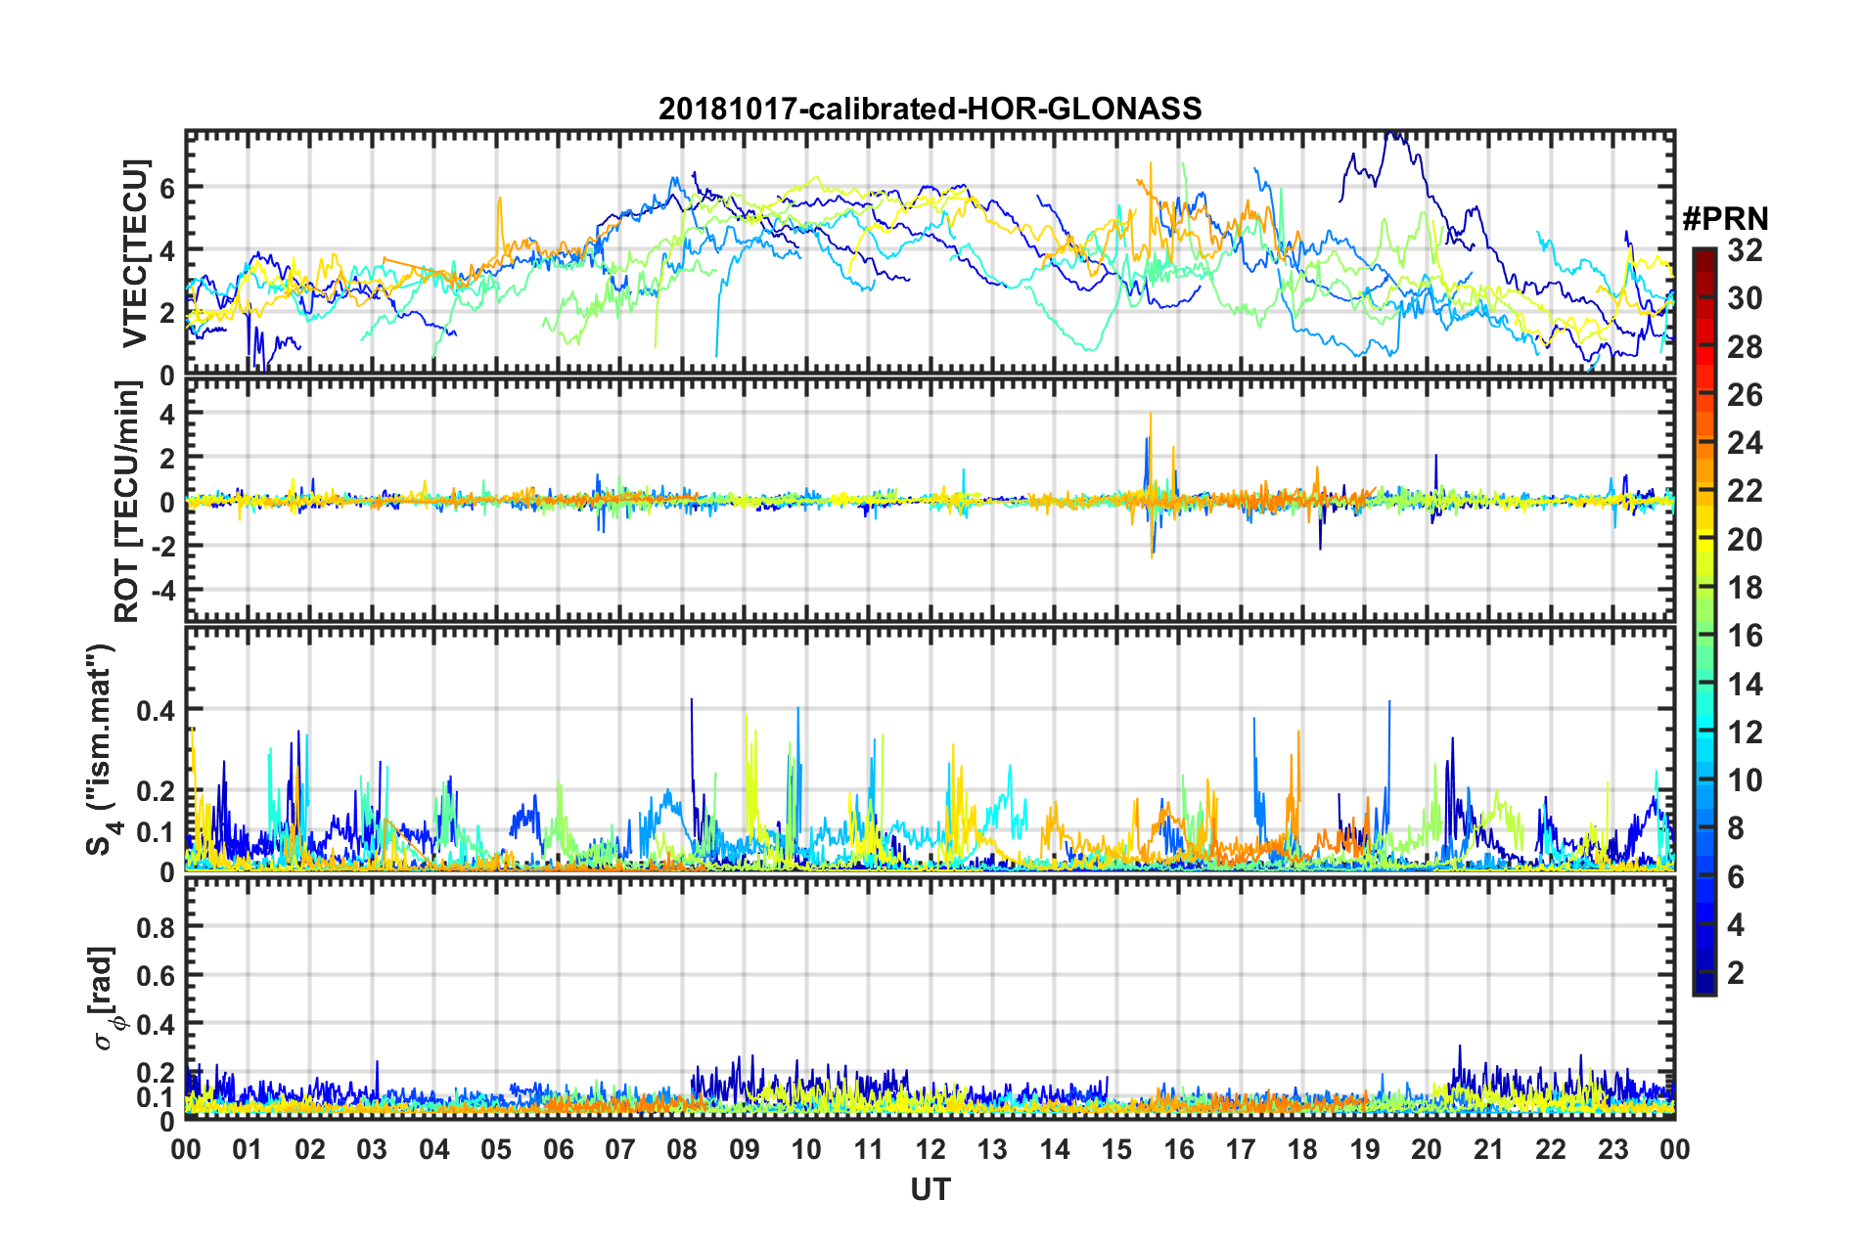Click inside the sigma phi plot panel
The width and height of the screenshot is (1861, 1244).
pos(930,999)
